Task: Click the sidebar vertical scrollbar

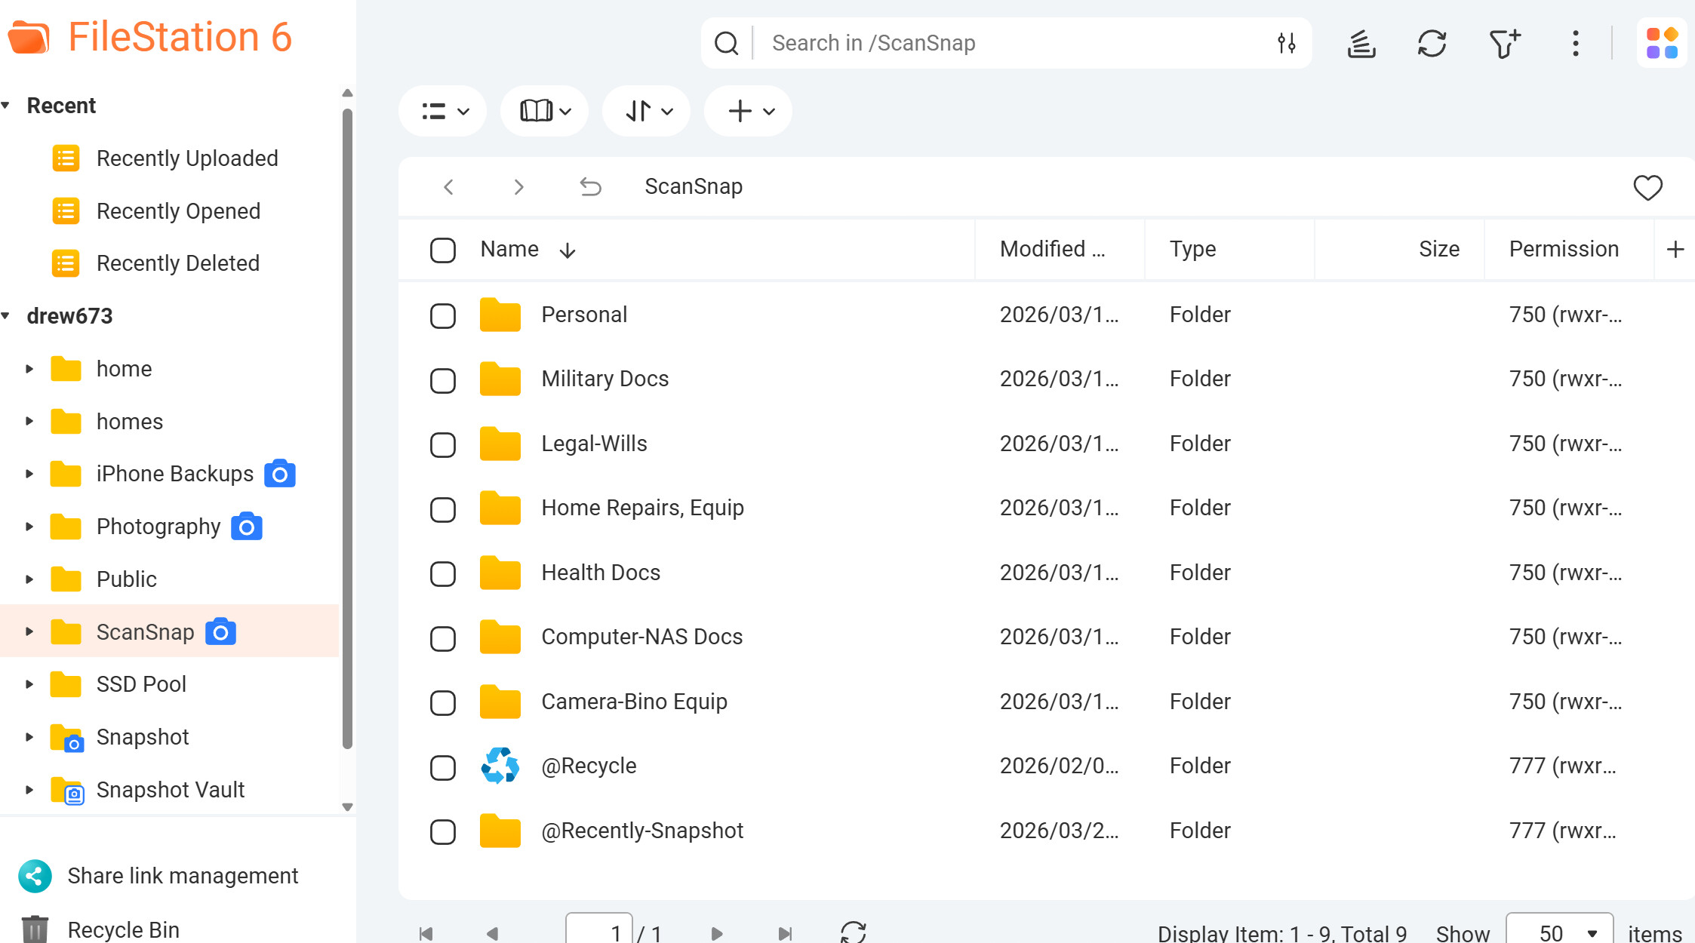Action: tap(347, 428)
